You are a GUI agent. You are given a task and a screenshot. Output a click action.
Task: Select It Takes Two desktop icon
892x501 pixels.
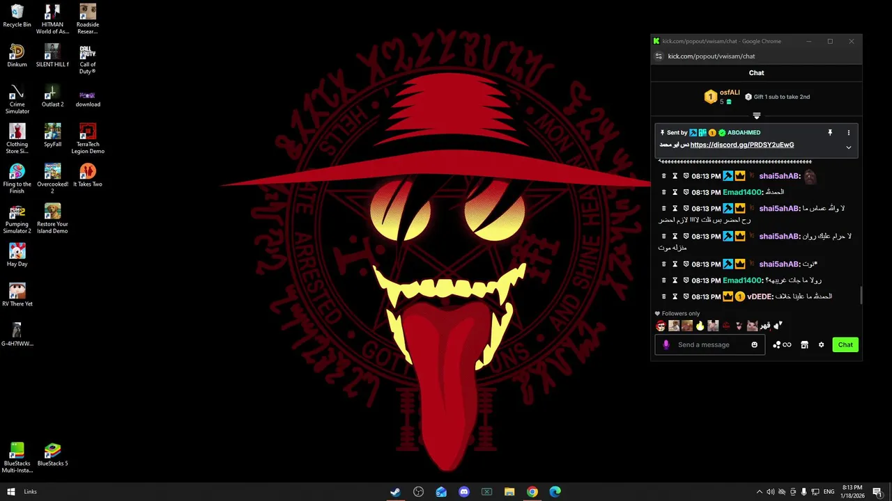click(88, 175)
